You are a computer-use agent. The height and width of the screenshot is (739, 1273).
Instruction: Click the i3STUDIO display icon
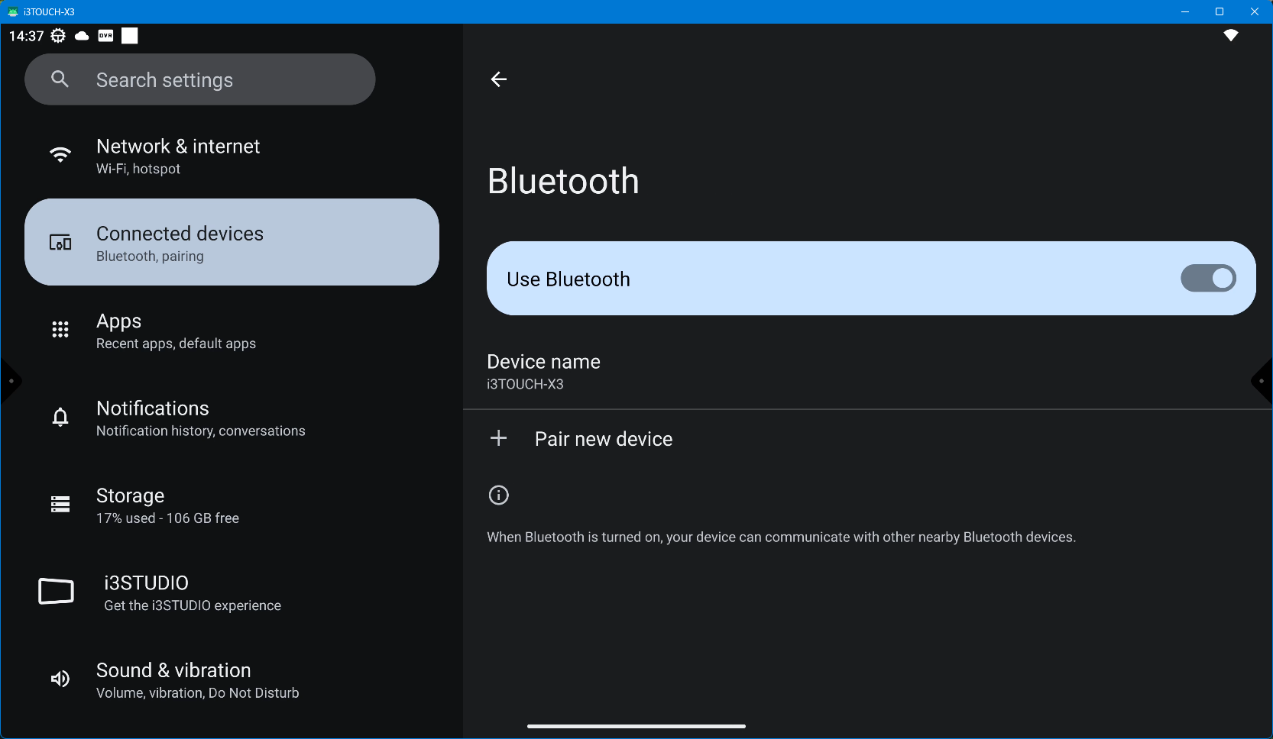(x=57, y=592)
